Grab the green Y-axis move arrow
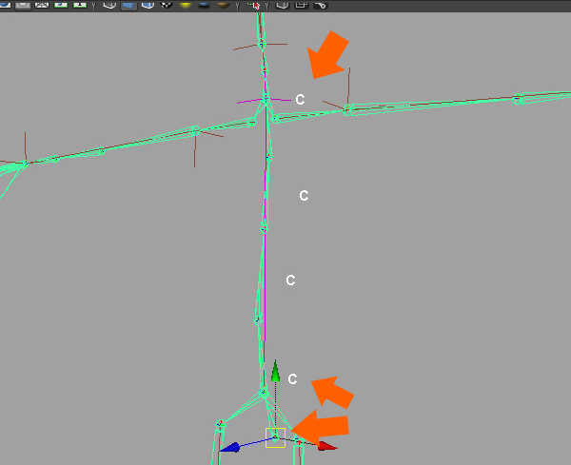The image size is (571, 465). [275, 371]
